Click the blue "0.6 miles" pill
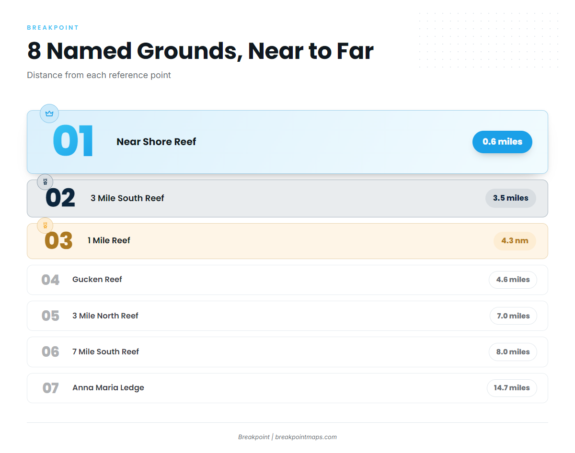 click(502, 142)
